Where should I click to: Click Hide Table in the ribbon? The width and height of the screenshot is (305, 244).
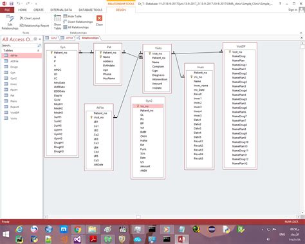tap(73, 16)
